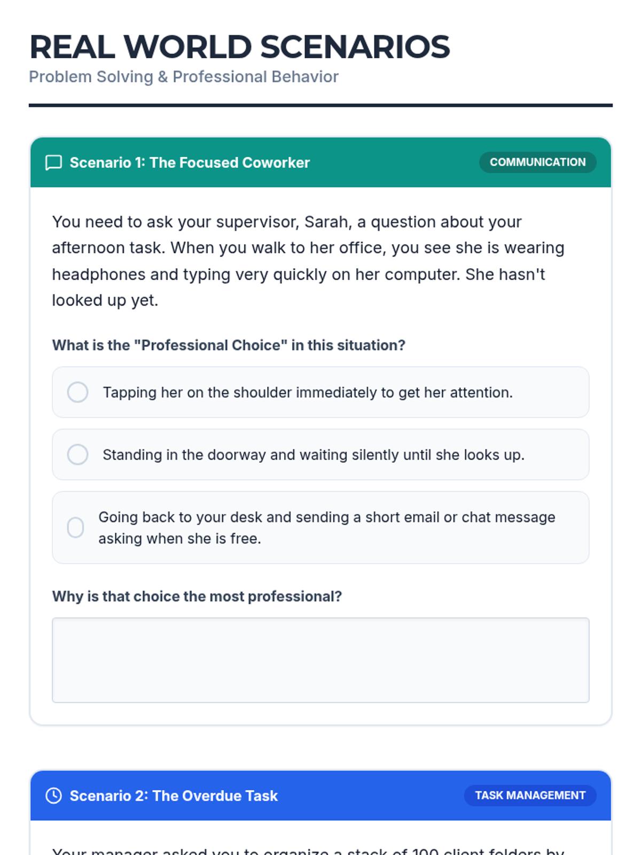The height and width of the screenshot is (855, 641).
Task: Click the TASK MANAGEMENT badge
Action: click(x=530, y=796)
